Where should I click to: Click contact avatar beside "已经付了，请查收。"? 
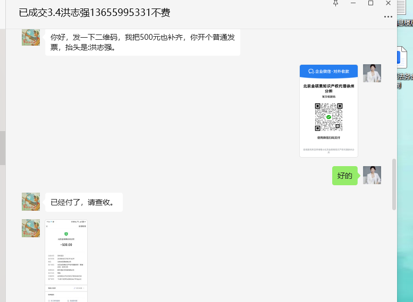pyautogui.click(x=31, y=202)
